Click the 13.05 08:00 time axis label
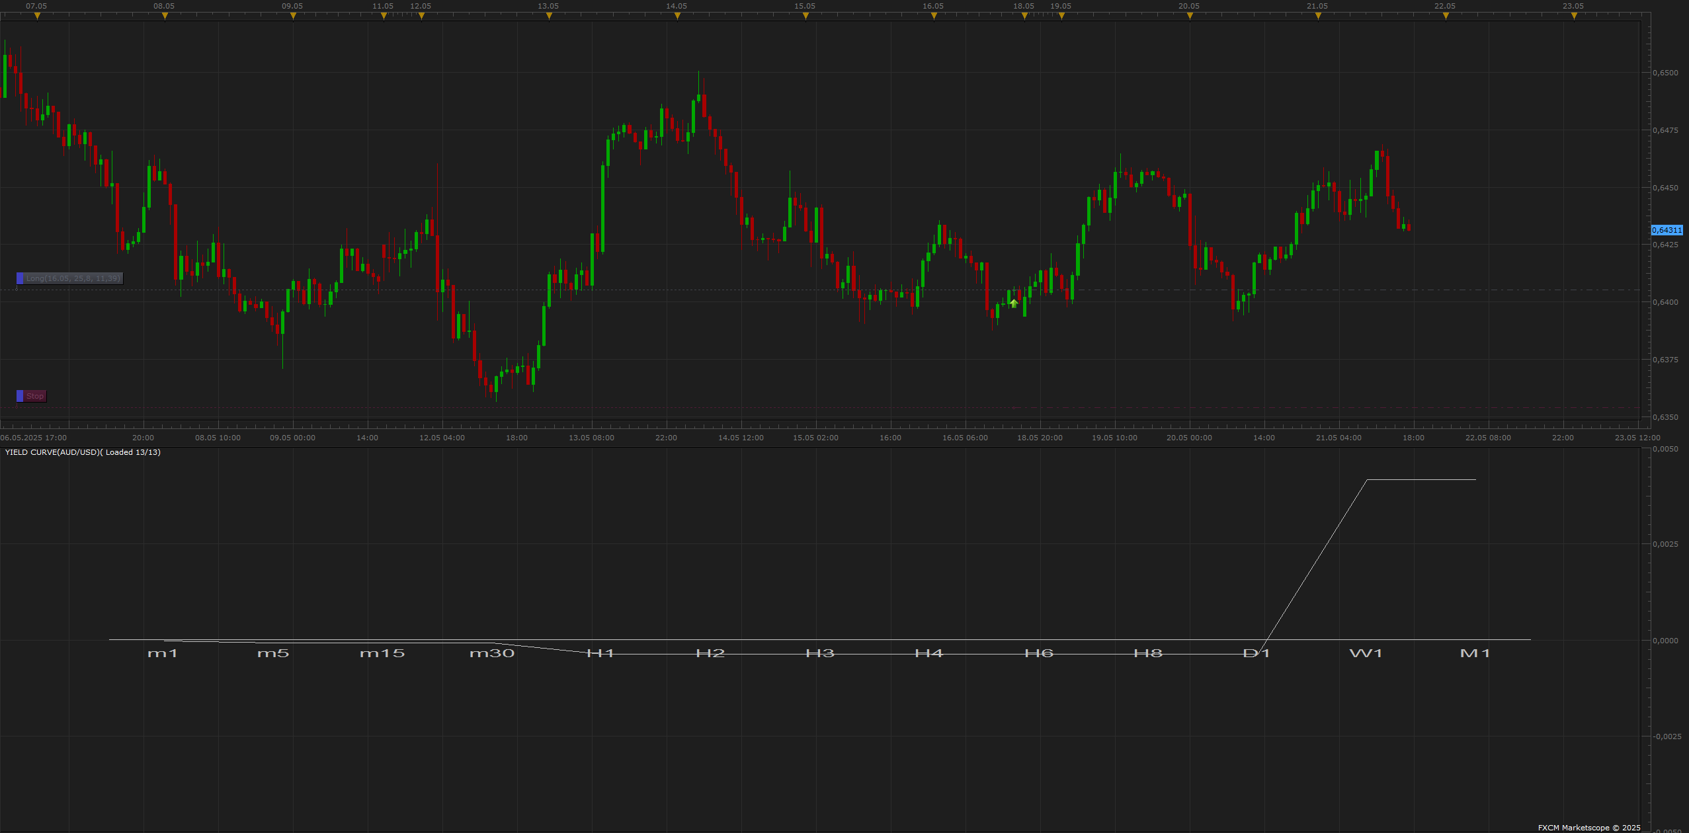This screenshot has width=1689, height=833. coord(592,438)
